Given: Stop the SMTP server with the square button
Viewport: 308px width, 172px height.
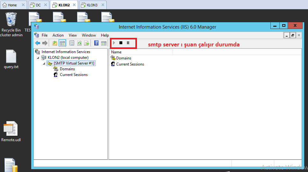Looking at the screenshot, I should (x=121, y=43).
